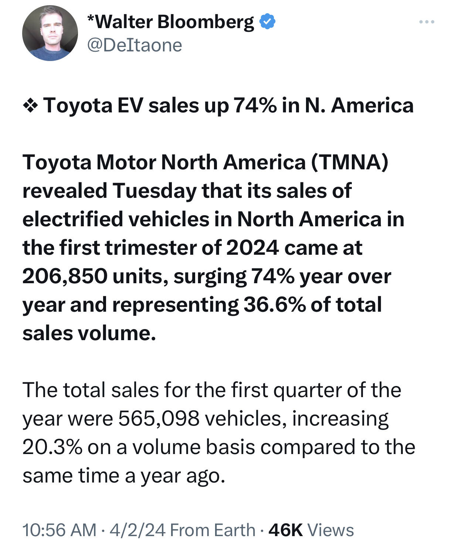The height and width of the screenshot is (545, 459).
Task: Select the From Earth location label
Action: pyautogui.click(x=212, y=530)
